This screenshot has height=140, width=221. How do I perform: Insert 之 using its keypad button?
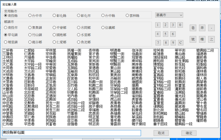(x=211, y=39)
